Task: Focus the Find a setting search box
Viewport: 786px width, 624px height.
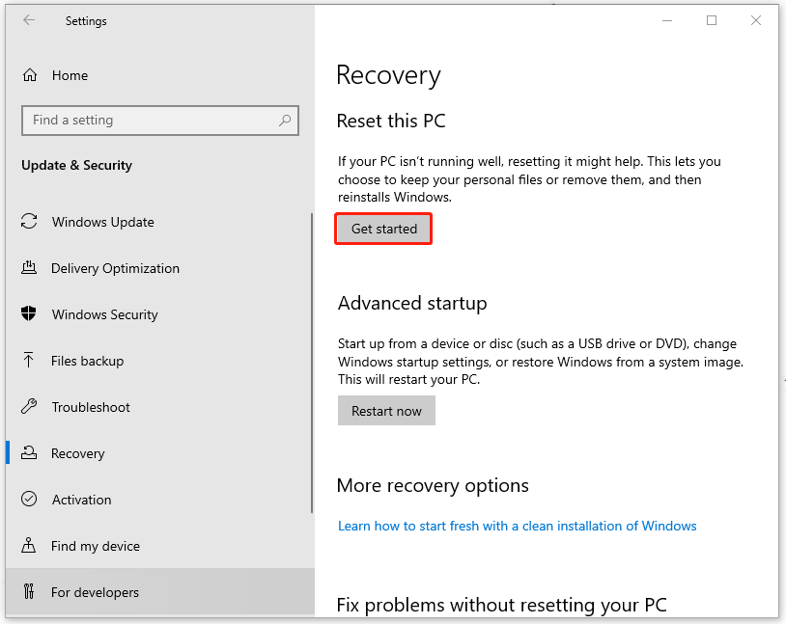Action: coord(150,121)
